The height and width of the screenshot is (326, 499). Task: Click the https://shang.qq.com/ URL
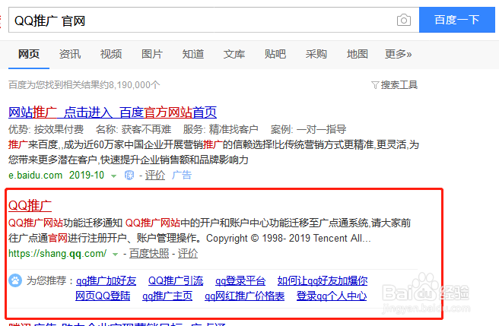pos(57,254)
